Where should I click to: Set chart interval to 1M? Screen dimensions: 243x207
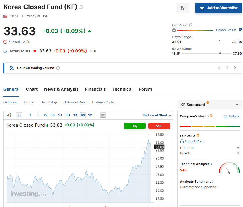[90, 115]
